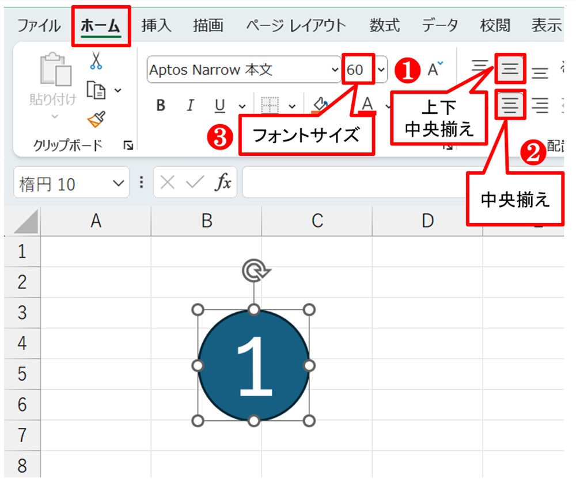Open the clipboard group dialog launcher
Screen dimensions: 576x487
coord(127,146)
